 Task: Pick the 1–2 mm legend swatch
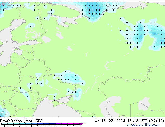tap(16, 124)
